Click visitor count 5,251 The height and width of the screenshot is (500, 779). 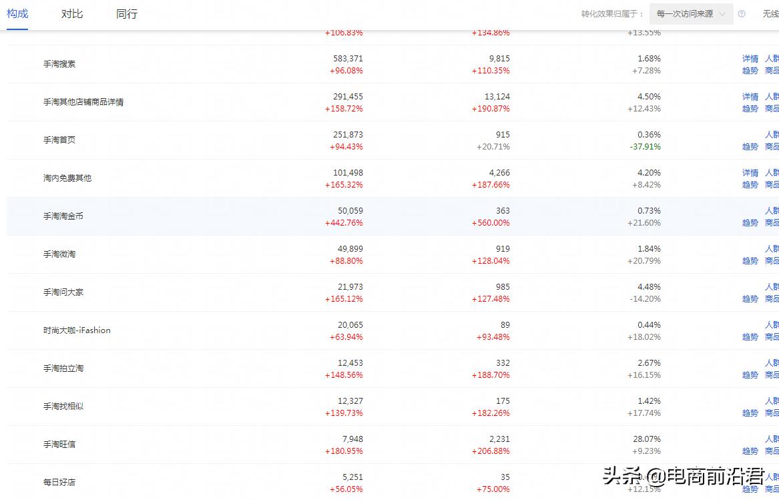click(352, 477)
